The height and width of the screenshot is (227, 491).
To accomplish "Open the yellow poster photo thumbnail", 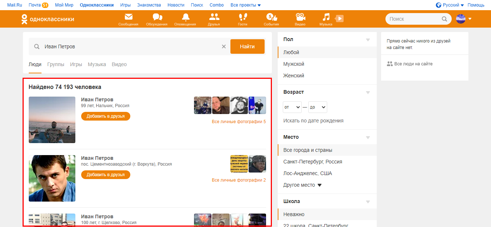I will (x=239, y=164).
